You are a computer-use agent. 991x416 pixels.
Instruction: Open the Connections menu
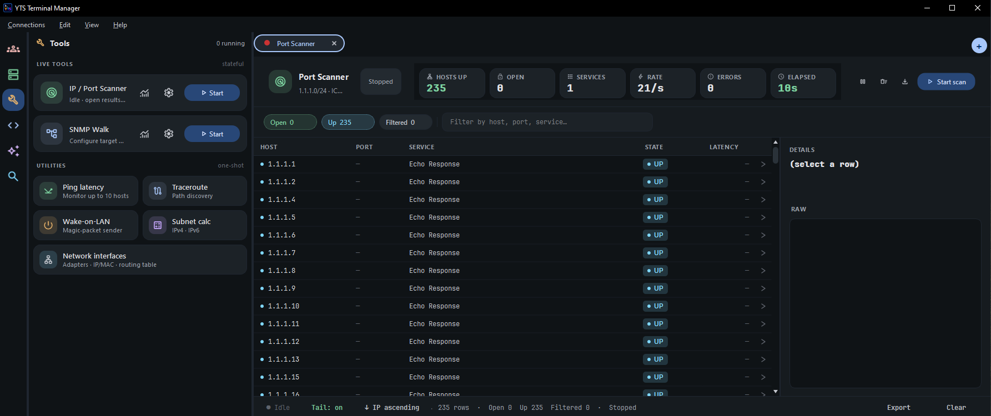[x=26, y=25]
